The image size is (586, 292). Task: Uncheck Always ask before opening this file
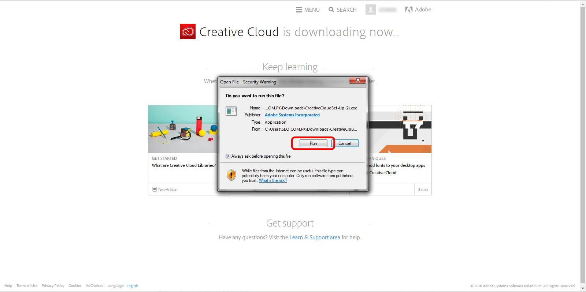tap(228, 156)
